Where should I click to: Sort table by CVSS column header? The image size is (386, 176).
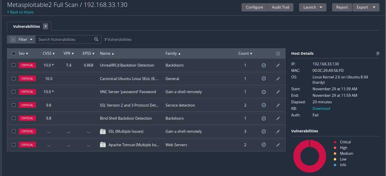[48, 53]
